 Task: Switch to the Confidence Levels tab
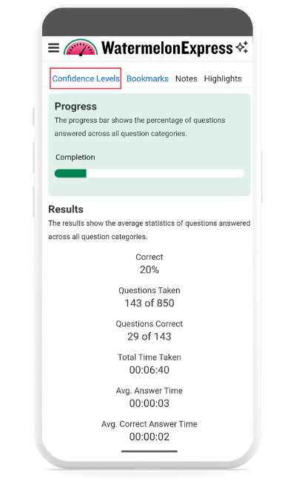coord(86,78)
